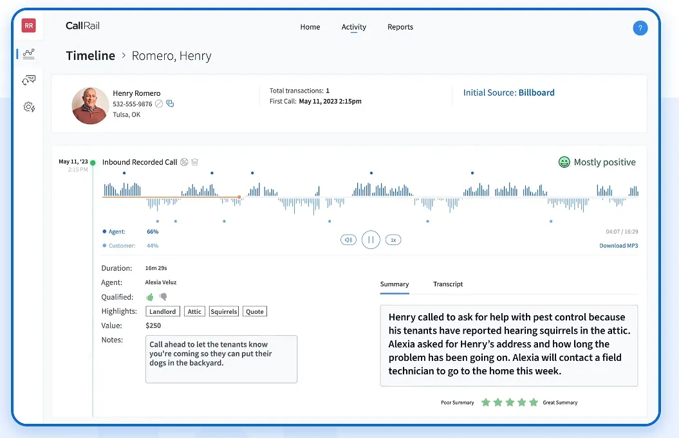Select the Squirrels highlight tag
The image size is (679, 438).
223,311
